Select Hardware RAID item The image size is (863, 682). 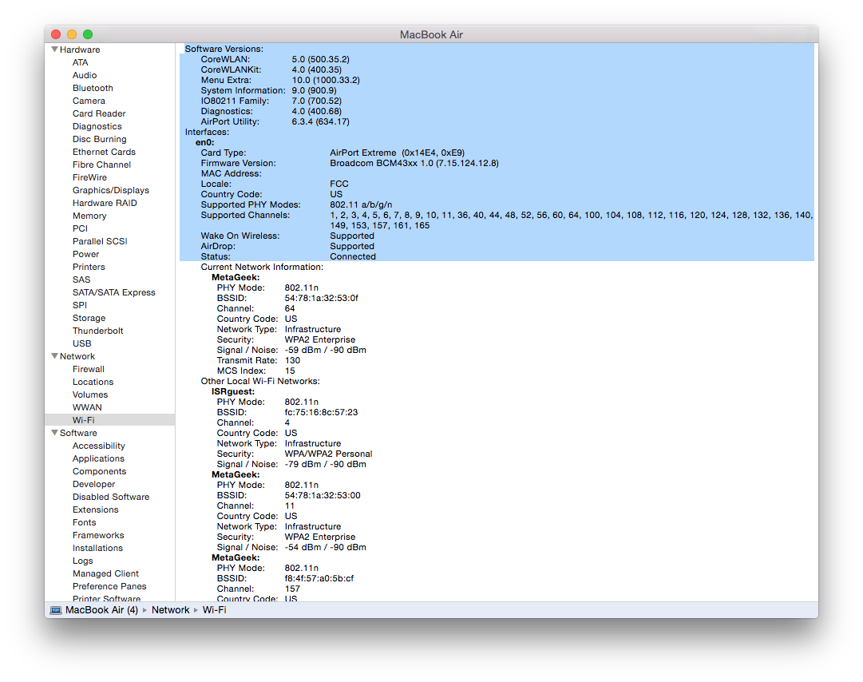click(x=105, y=203)
